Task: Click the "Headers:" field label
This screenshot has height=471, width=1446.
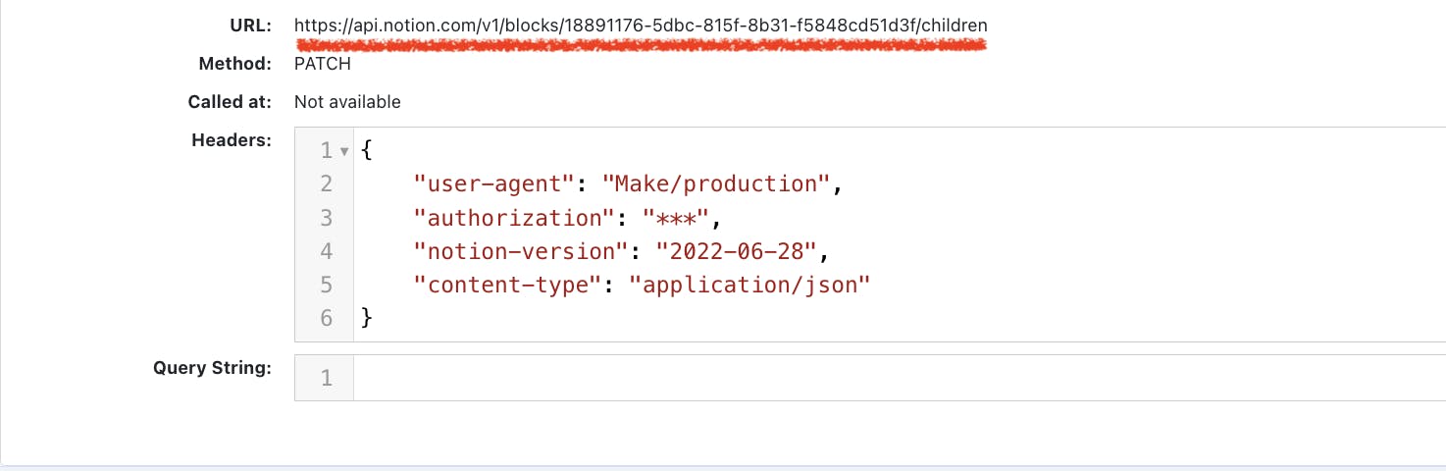Action: [231, 140]
